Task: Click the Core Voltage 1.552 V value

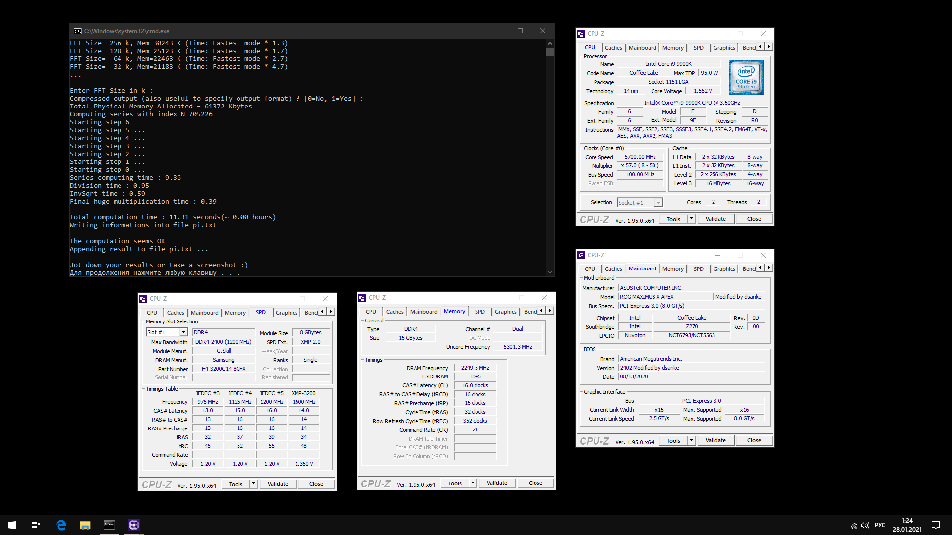Action: click(x=703, y=91)
